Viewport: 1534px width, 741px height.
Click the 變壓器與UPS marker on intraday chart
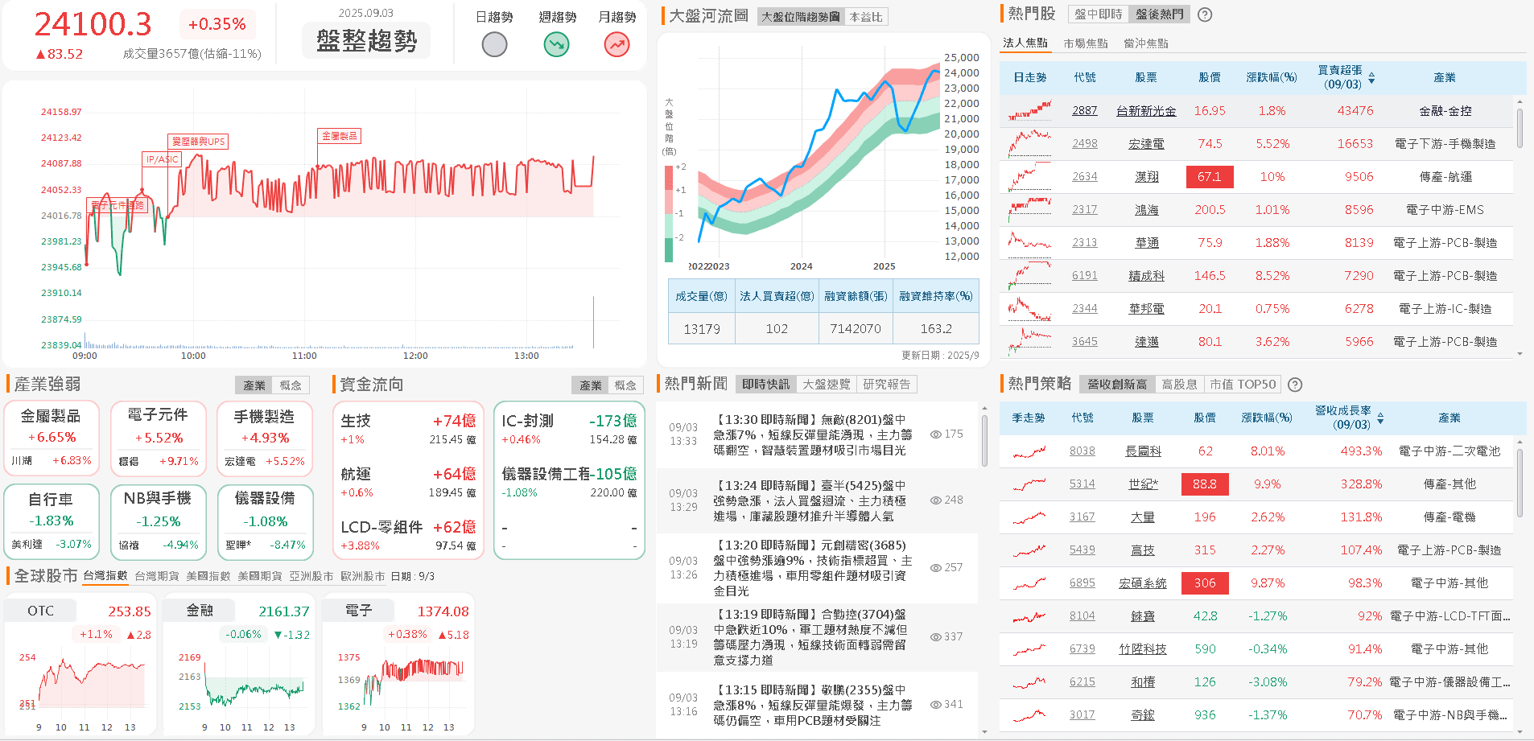tap(198, 142)
